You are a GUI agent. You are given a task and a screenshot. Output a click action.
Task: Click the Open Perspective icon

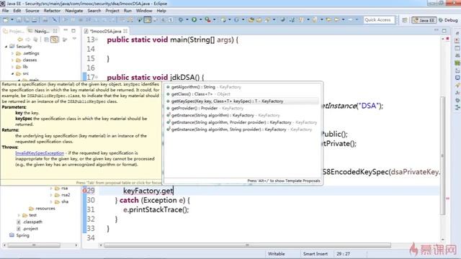(x=405, y=20)
